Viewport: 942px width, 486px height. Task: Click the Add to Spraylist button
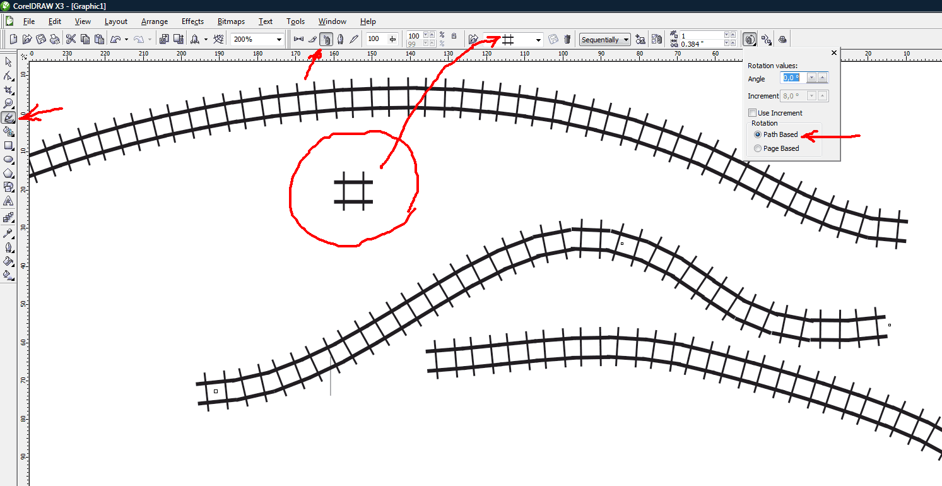coord(641,39)
